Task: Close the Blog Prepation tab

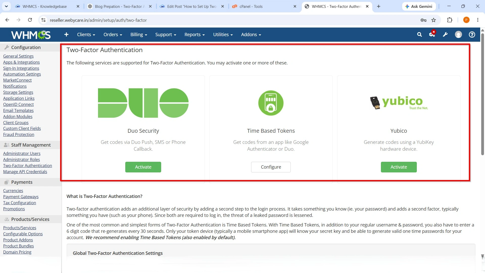Action: pos(150,6)
